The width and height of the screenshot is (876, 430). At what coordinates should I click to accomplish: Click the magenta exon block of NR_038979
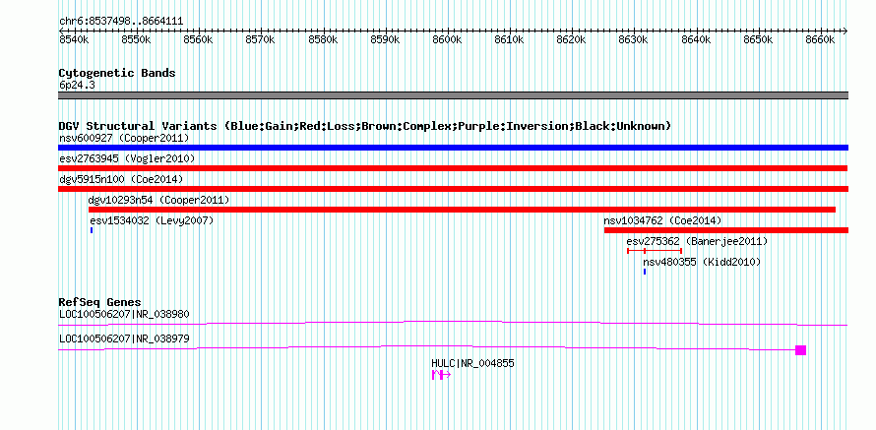click(x=800, y=350)
